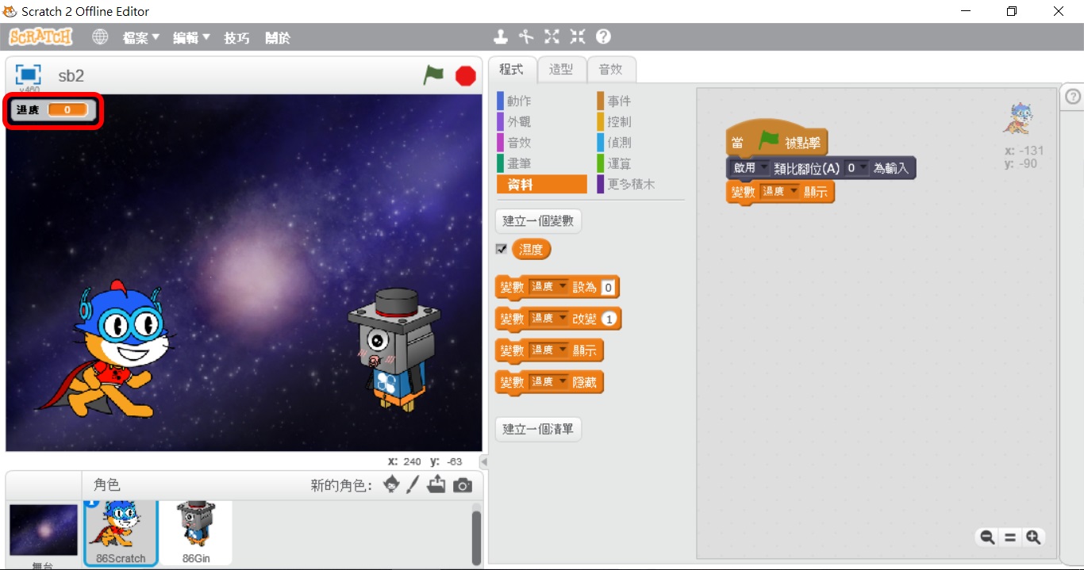Paint a new sprite with the brush icon
Image resolution: width=1084 pixels, height=570 pixels.
[413, 484]
